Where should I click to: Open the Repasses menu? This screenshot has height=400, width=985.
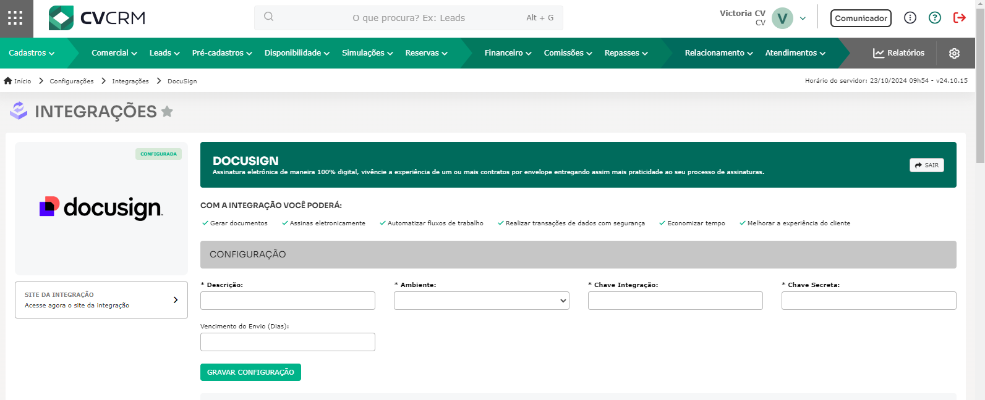point(626,53)
